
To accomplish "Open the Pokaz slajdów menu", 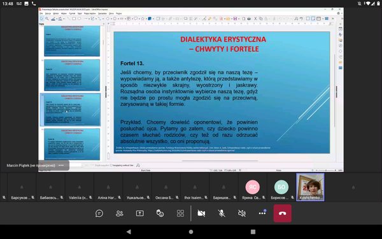I will [x=90, y=13].
